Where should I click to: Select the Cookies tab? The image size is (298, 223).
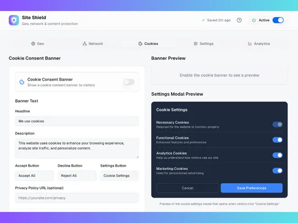[x=148, y=43]
